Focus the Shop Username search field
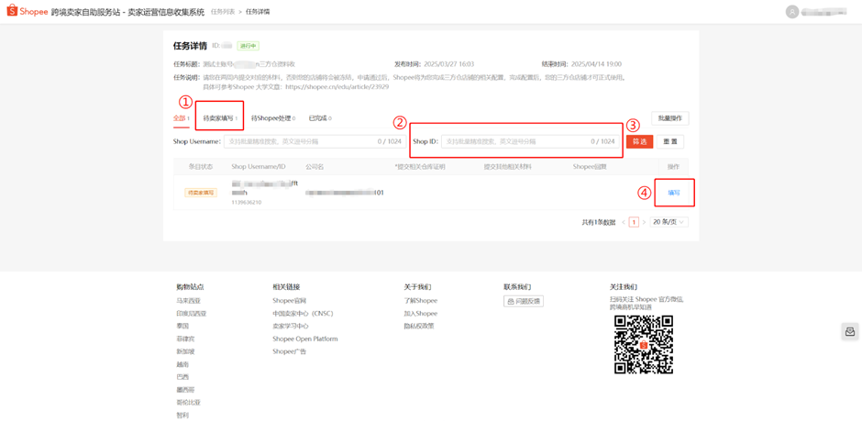 point(315,141)
